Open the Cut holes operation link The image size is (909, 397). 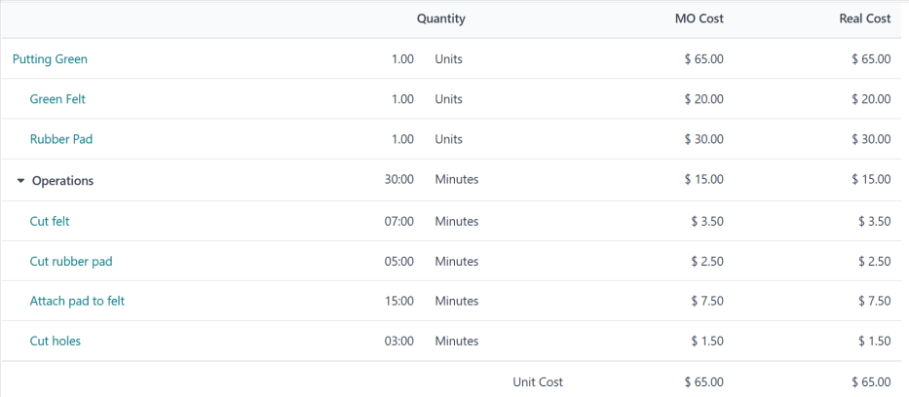(x=56, y=341)
